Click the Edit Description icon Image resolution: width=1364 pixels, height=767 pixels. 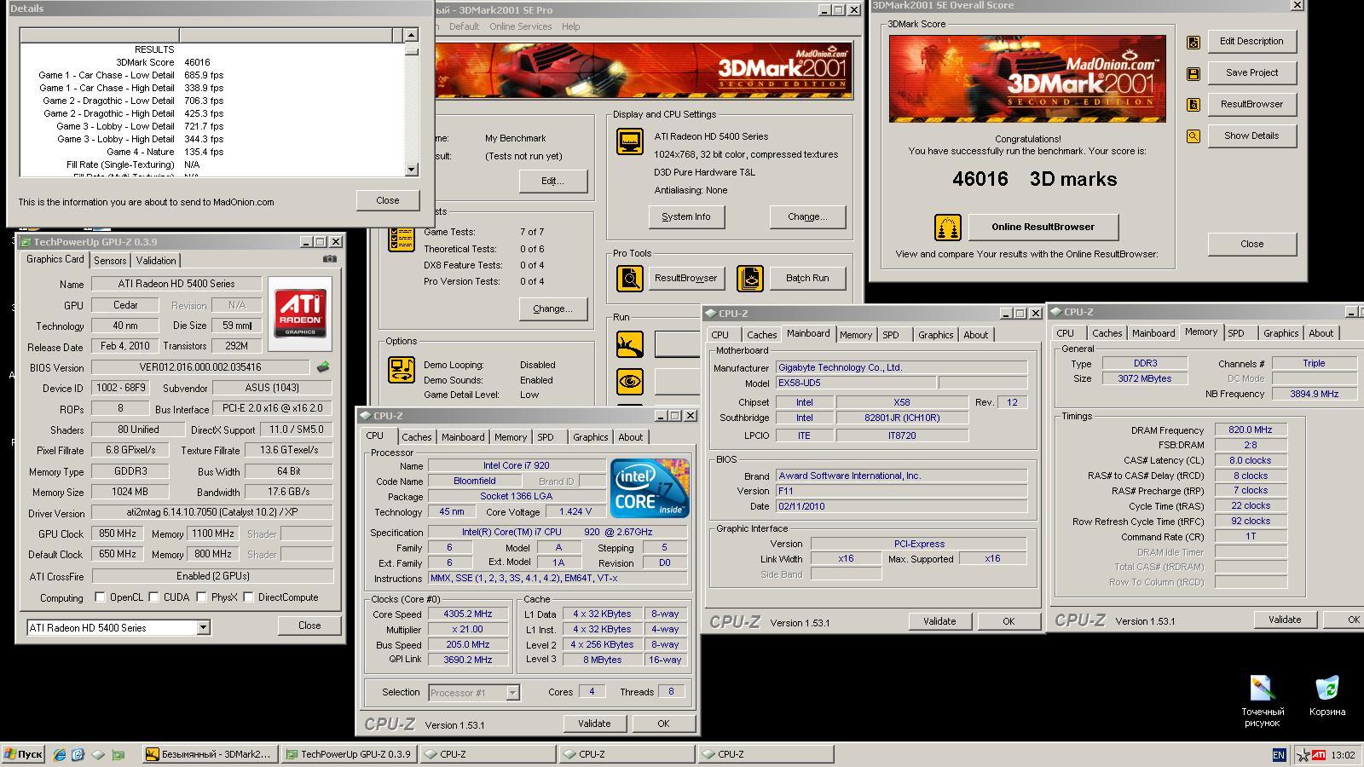1193,42
